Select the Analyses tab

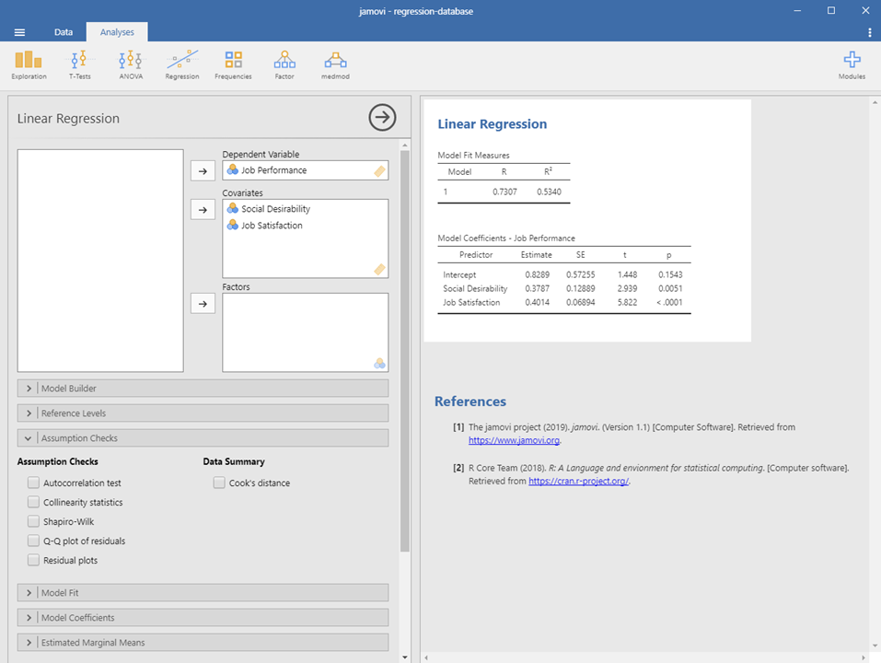(x=117, y=32)
